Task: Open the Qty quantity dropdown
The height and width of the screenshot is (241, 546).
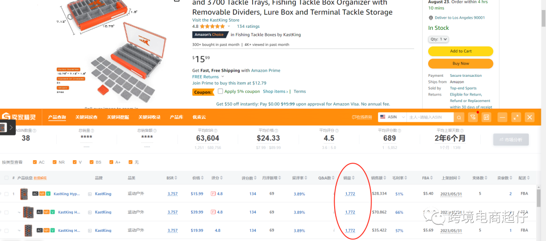Action: pos(438,39)
